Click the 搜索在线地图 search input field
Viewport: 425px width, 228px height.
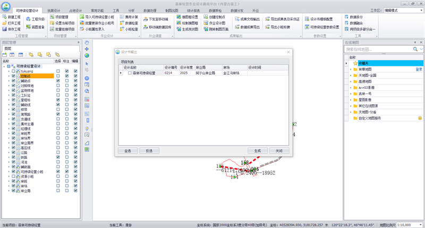pos(378,49)
